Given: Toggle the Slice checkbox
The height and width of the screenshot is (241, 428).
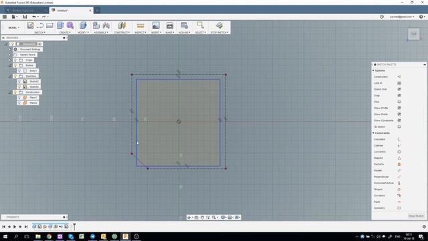Looking at the screenshot, I should pyautogui.click(x=399, y=102).
